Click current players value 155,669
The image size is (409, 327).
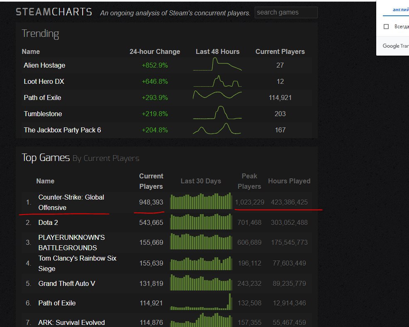[x=151, y=242]
